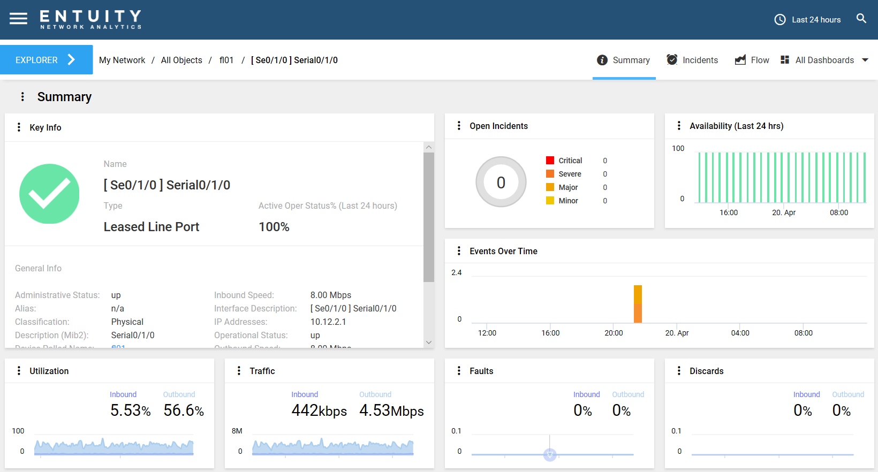
Task: Go to My Network breadcrumb
Action: point(122,60)
